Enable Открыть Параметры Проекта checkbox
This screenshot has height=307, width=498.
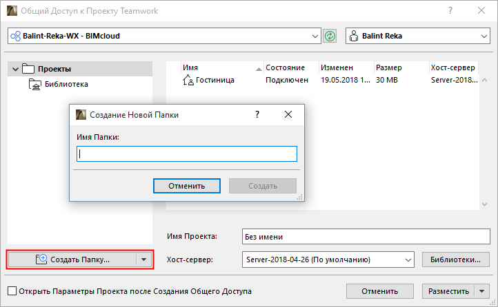coord(11,291)
